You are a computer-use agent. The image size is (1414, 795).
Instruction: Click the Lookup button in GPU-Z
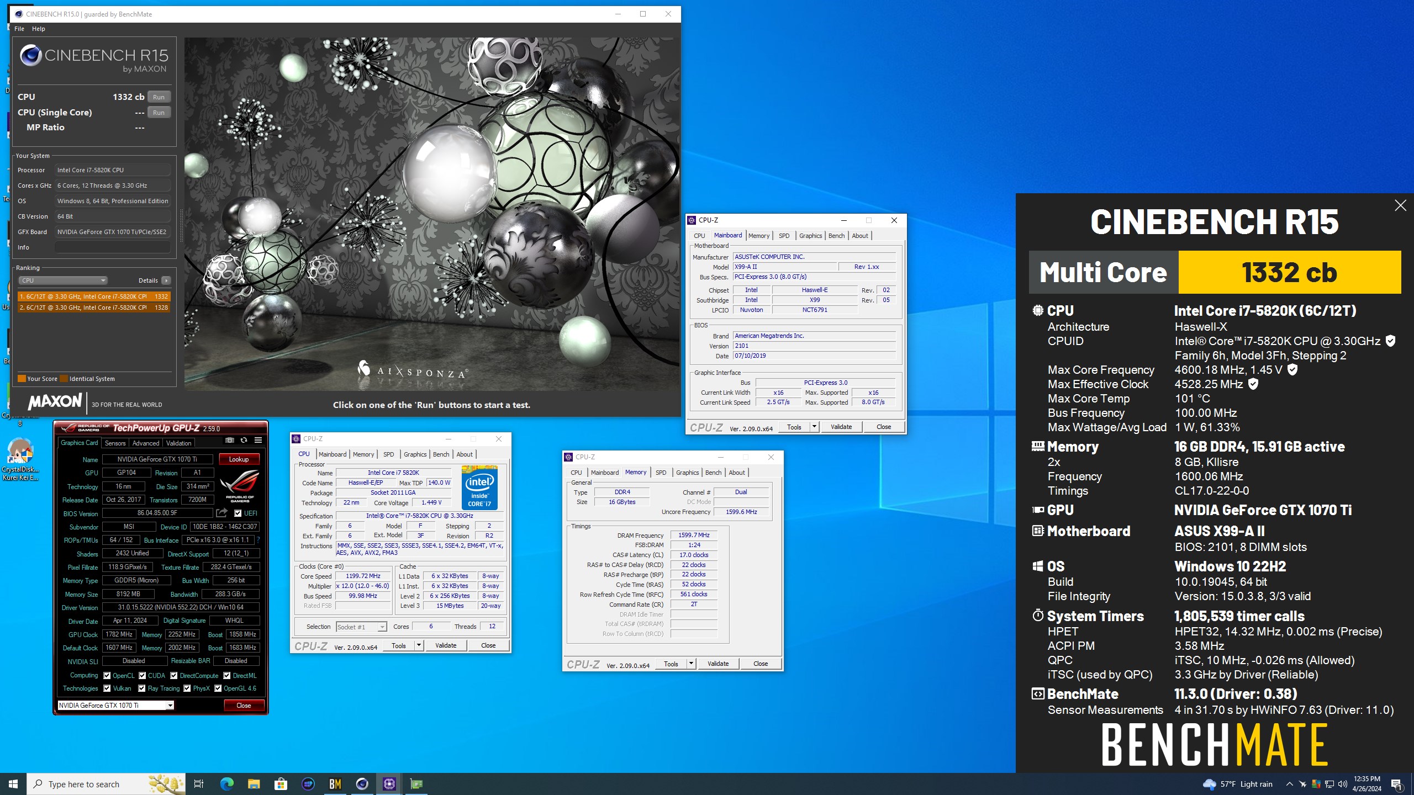click(x=239, y=459)
